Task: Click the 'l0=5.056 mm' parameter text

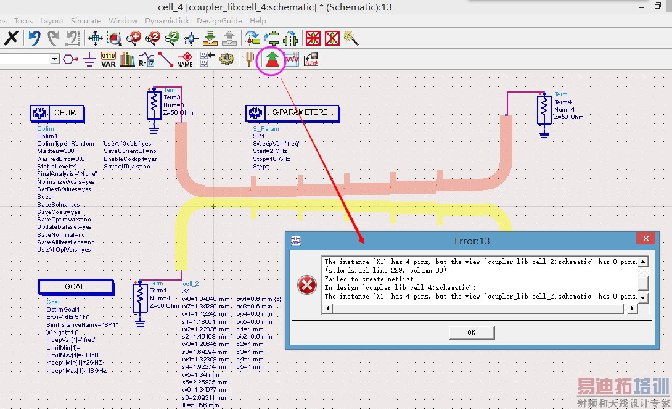Action: coord(200,405)
